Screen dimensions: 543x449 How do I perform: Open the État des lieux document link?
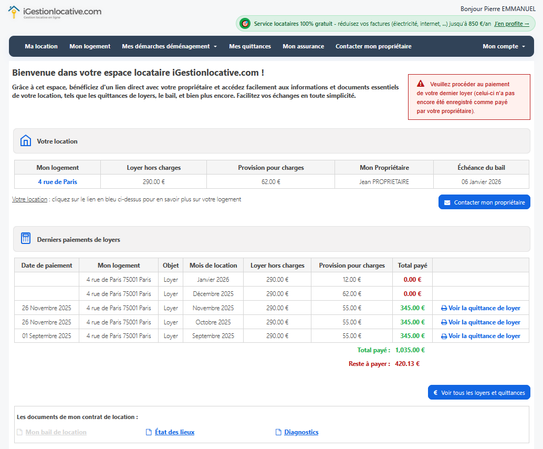coord(174,432)
